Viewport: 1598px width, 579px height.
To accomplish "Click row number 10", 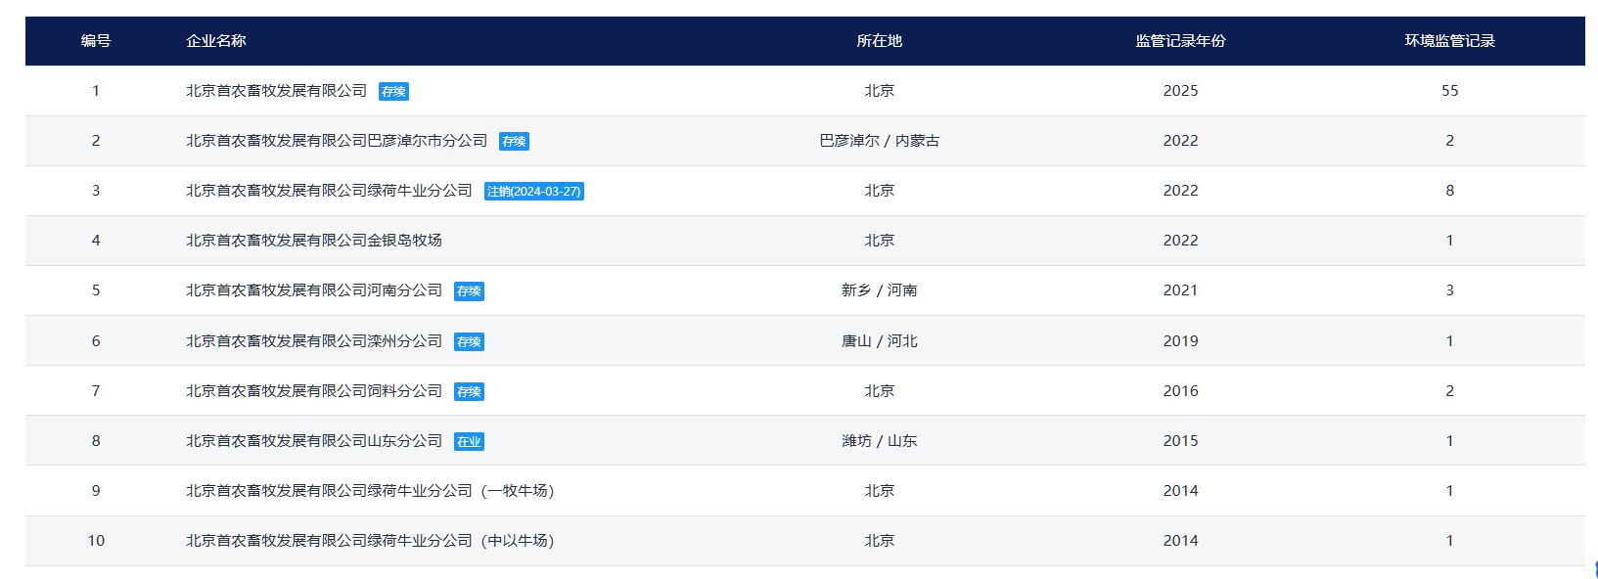I will 96,541.
